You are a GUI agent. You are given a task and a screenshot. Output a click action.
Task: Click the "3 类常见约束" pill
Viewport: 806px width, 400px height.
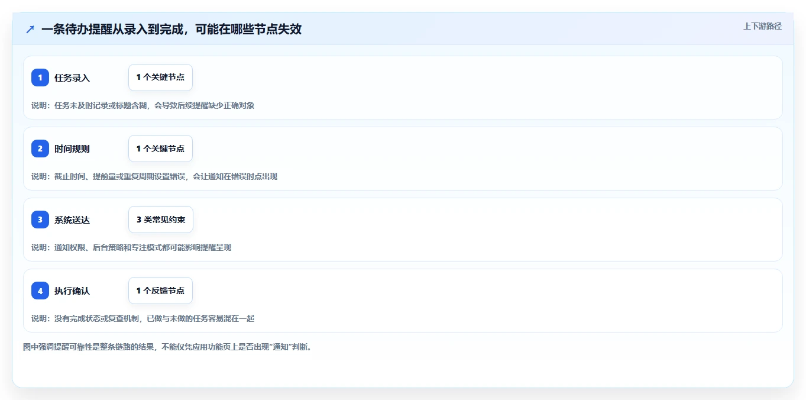(161, 220)
